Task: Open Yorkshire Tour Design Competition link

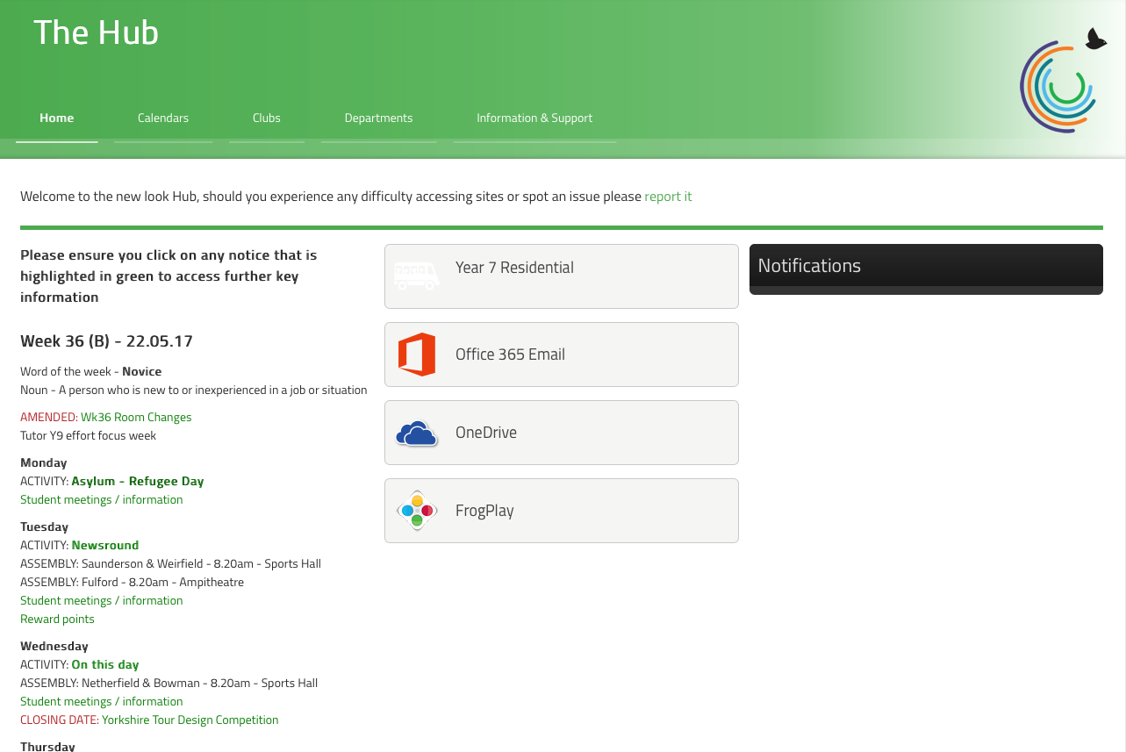Action: (x=190, y=720)
